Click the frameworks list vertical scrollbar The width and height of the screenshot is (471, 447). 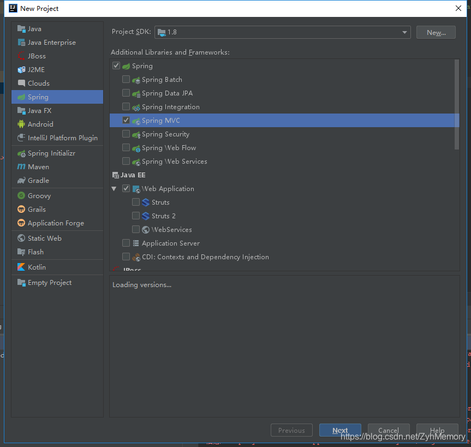pos(457,105)
